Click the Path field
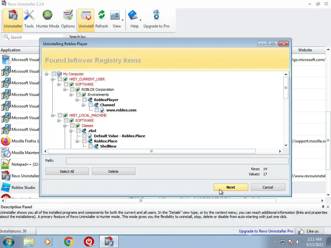 coord(177,161)
